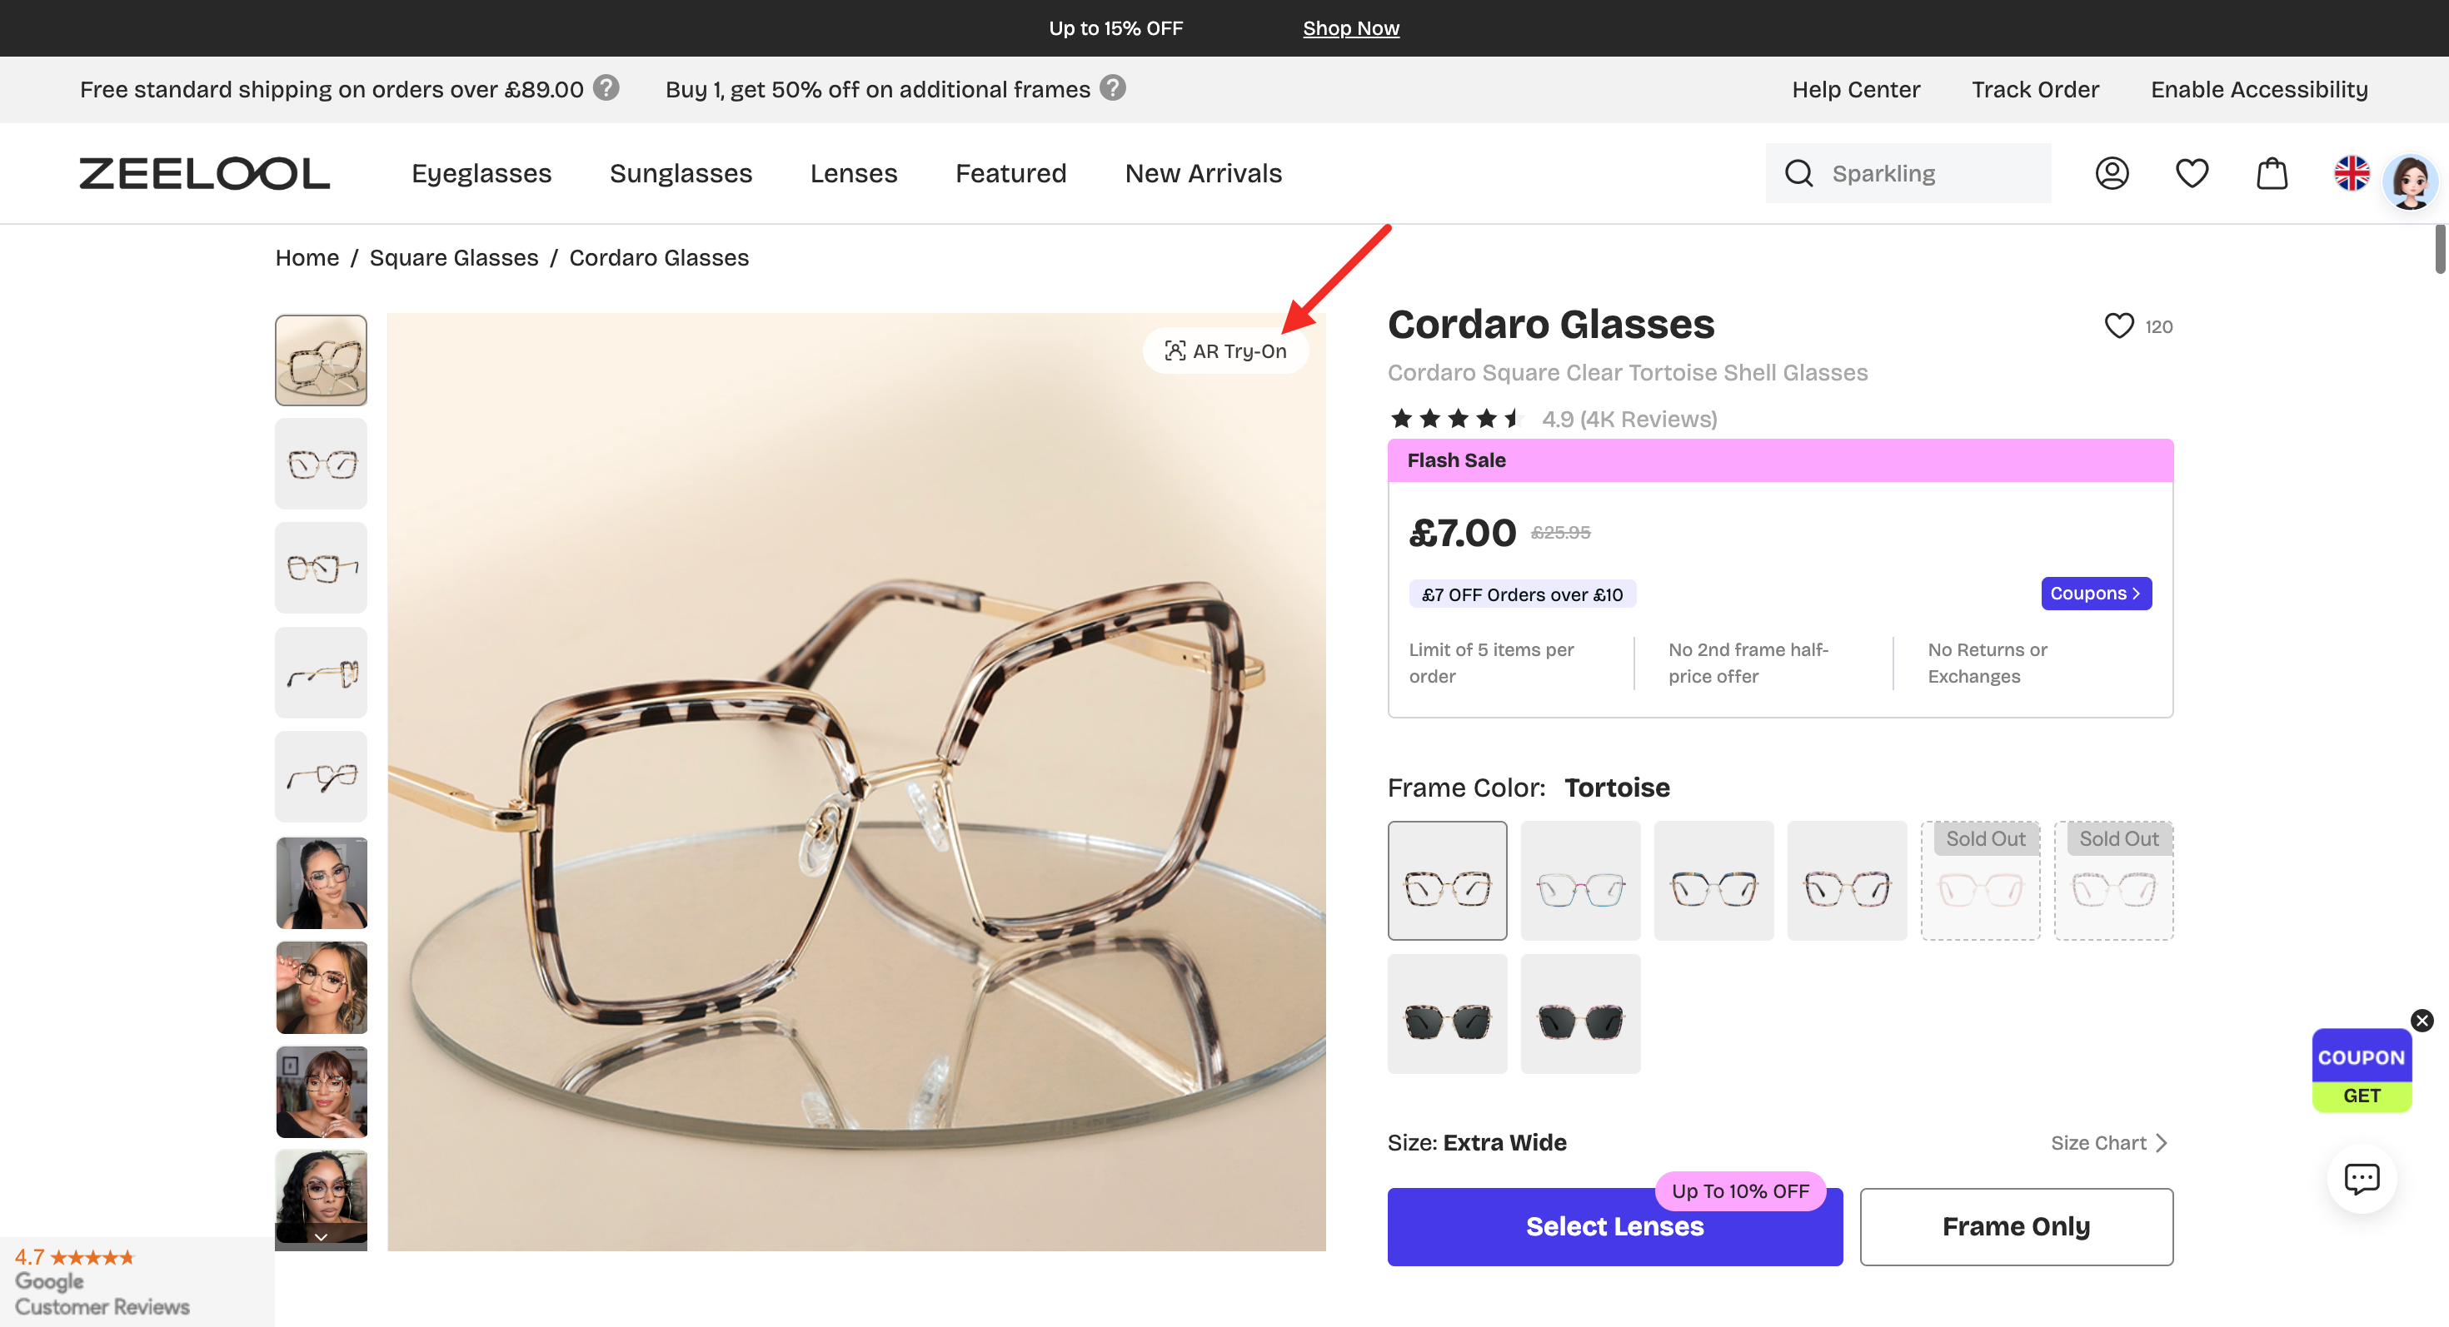Click the UK flag region selector

click(2351, 173)
